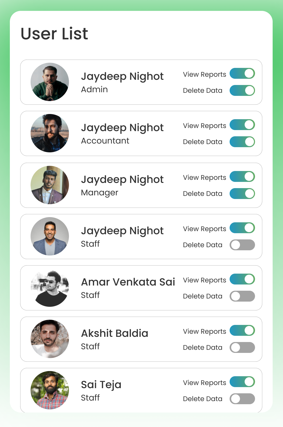This screenshot has height=427, width=283.
Task: Turn off Delete Data for the Manager
Action: pos(242,194)
